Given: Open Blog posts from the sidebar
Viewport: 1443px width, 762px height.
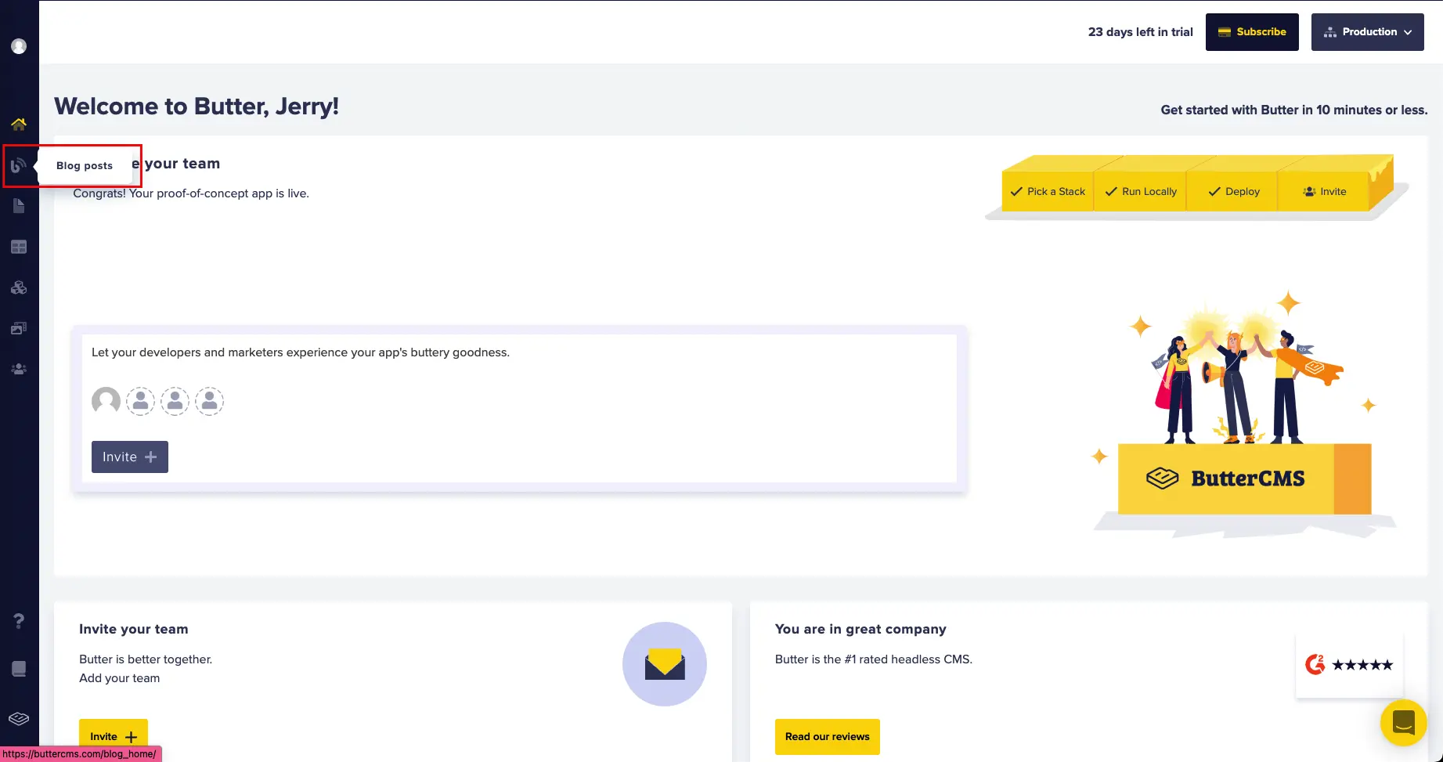Looking at the screenshot, I should pyautogui.click(x=19, y=165).
